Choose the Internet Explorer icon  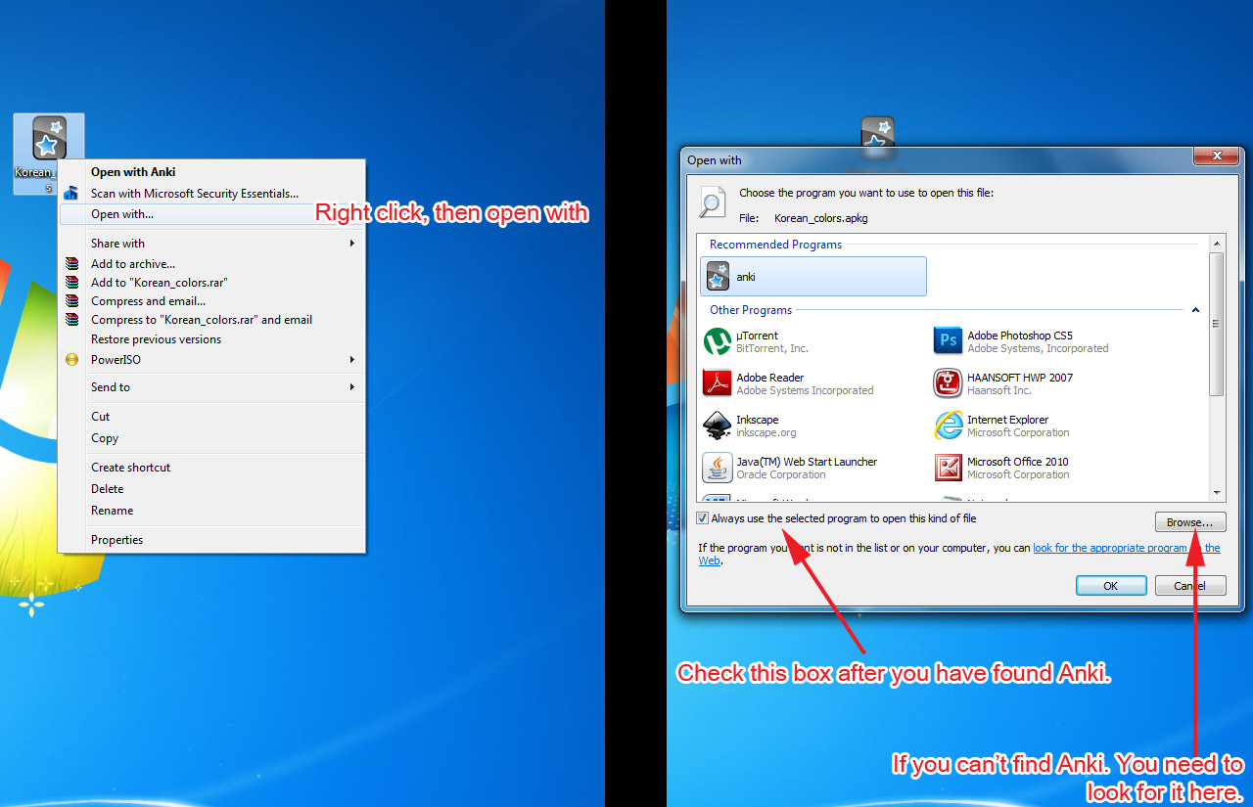(x=948, y=426)
